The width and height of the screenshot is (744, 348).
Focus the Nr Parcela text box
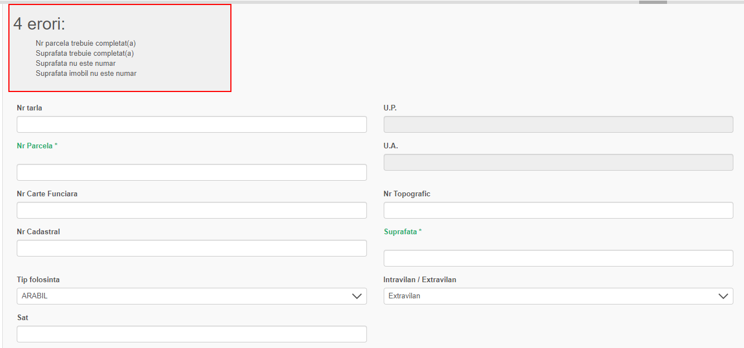[191, 172]
